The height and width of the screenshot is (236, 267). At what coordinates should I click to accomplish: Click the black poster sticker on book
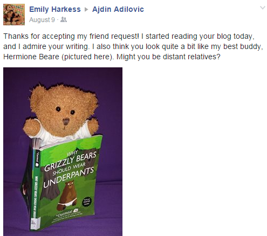(87, 202)
